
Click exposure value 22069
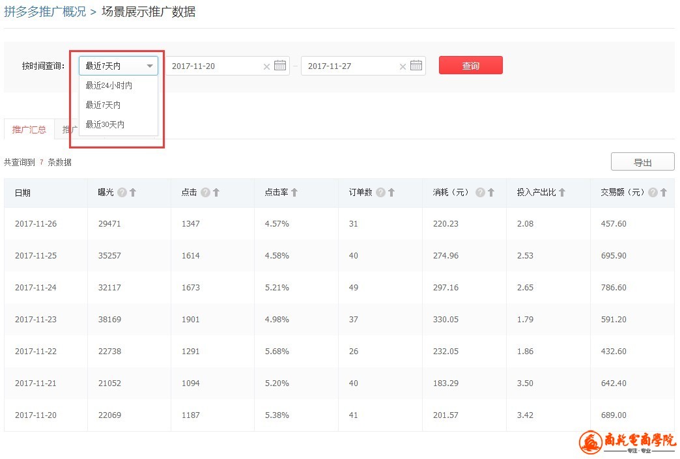point(109,415)
